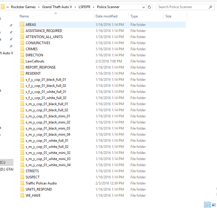
Task: Click the s_m_y_cop_01_white_mini_04 folder icon
Action: click(22, 165)
